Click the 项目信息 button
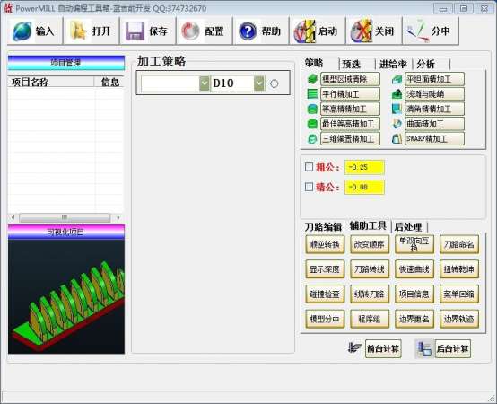Screen dimensions: 497x404 (414, 294)
